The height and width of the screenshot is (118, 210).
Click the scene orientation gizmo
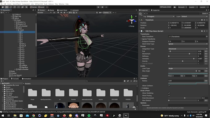(132, 20)
